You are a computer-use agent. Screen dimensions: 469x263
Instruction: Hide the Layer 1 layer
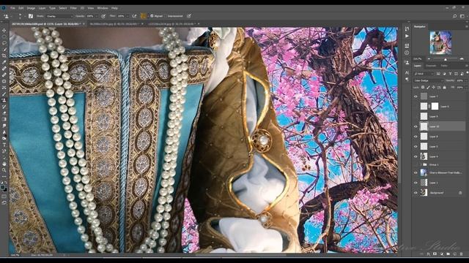[416, 183]
